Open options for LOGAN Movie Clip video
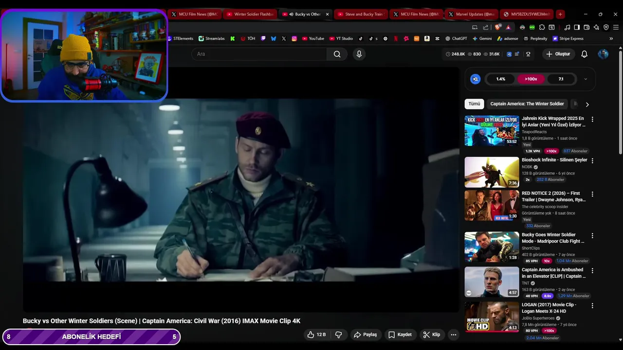 pyautogui.click(x=592, y=306)
